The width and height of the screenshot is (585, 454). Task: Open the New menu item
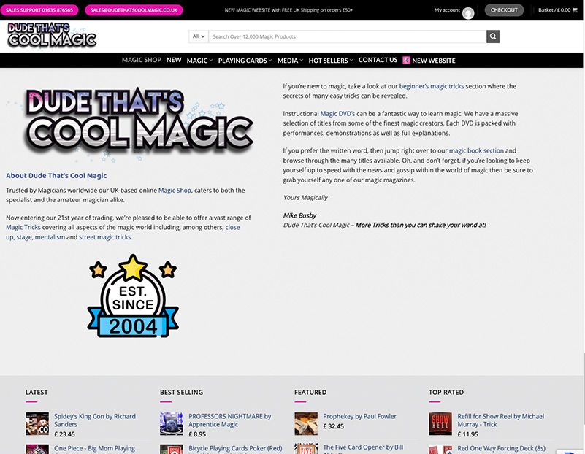[174, 60]
